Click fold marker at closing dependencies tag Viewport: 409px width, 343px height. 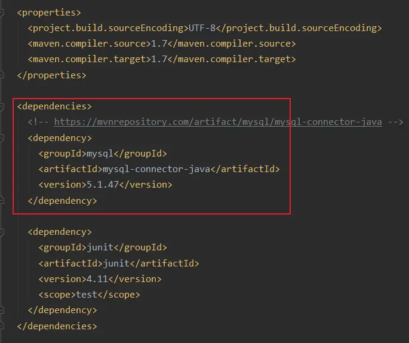coord(2,326)
